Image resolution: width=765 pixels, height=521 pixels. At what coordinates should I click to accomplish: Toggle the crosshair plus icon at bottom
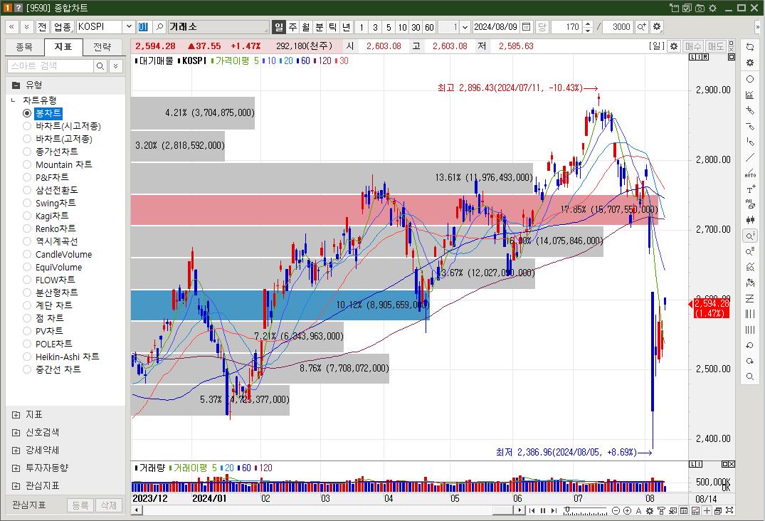tap(707, 511)
